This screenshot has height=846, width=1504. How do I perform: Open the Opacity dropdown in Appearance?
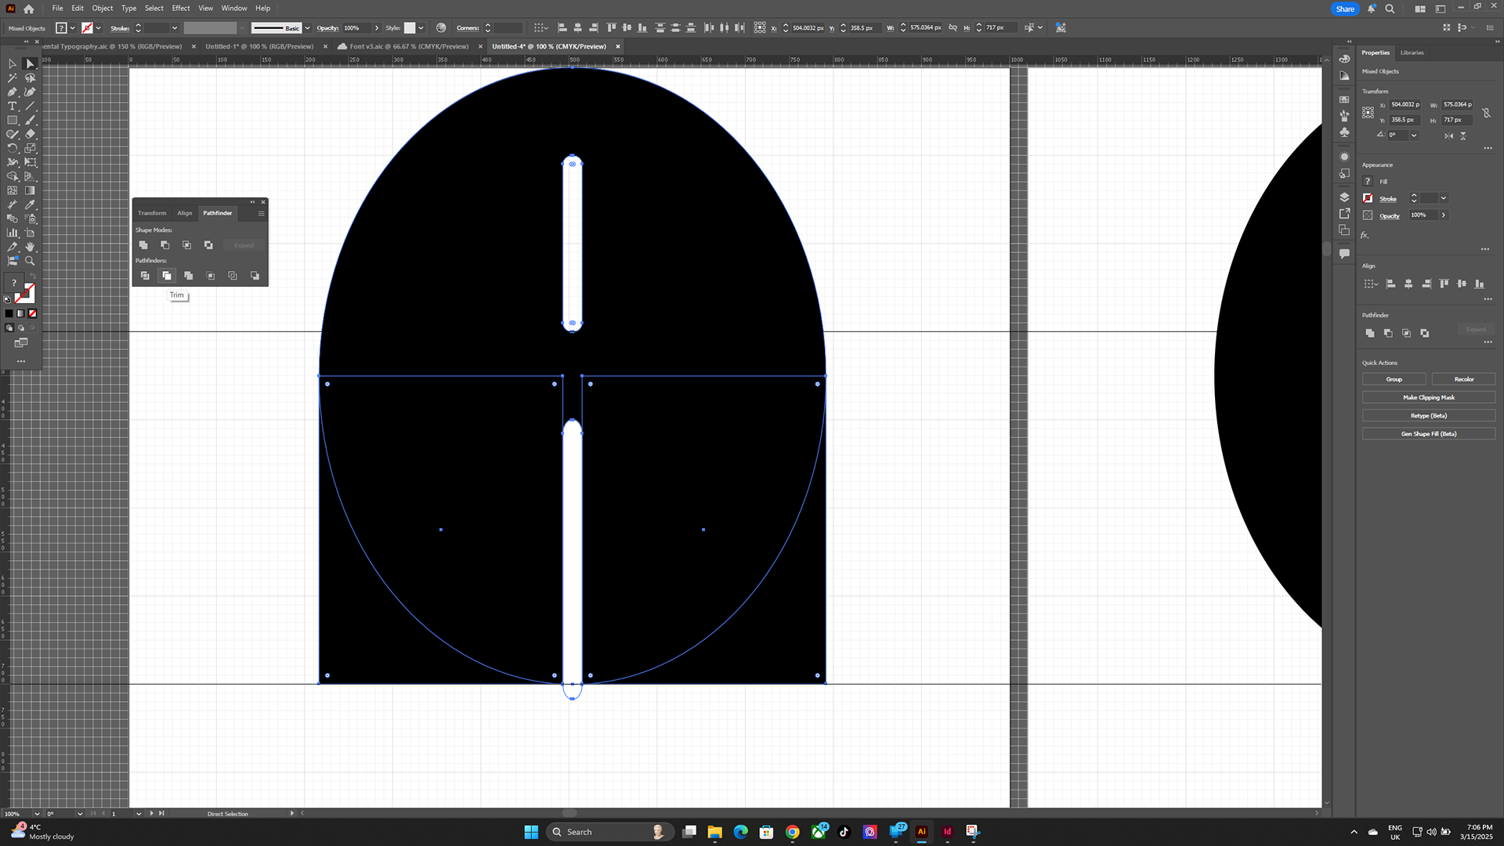point(1444,215)
